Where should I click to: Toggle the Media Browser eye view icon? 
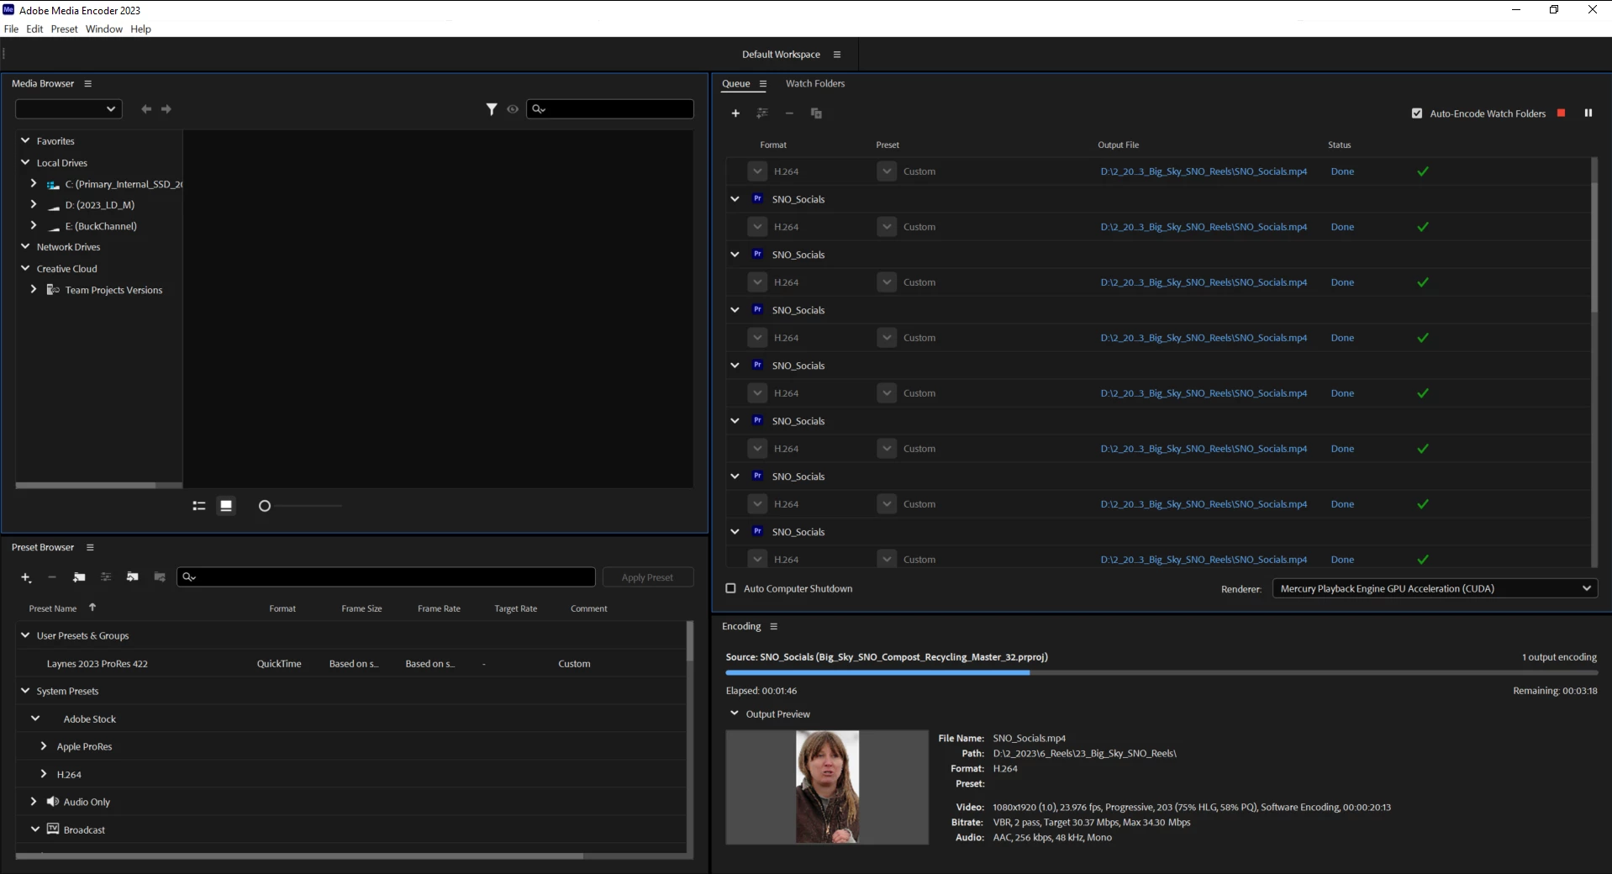[x=513, y=109]
